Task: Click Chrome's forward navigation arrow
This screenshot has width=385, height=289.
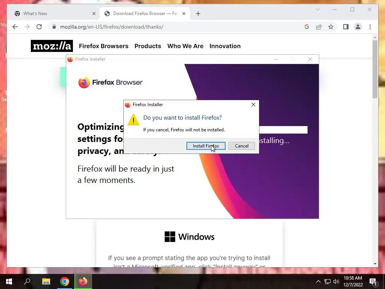Action: 27,27
